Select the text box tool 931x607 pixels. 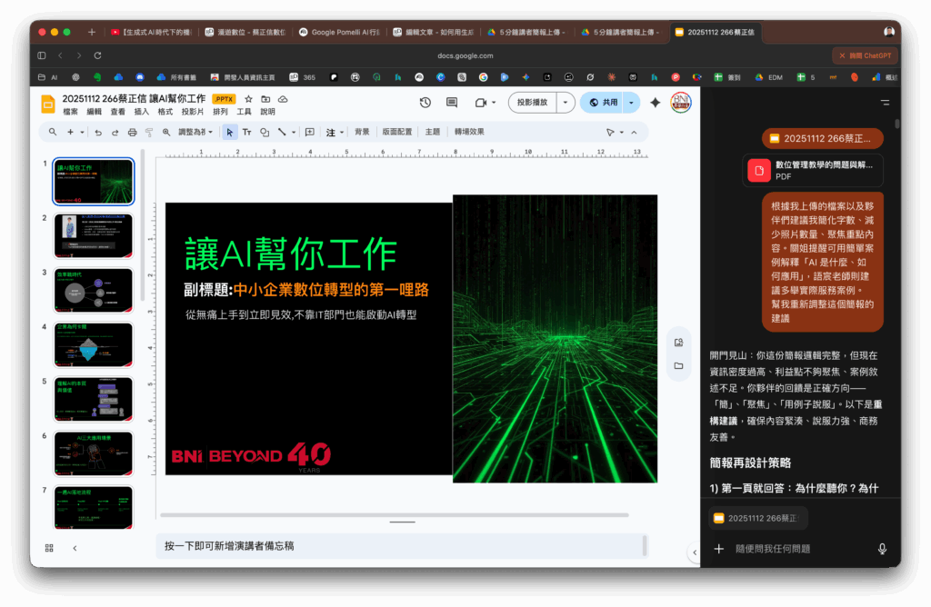pyautogui.click(x=246, y=132)
